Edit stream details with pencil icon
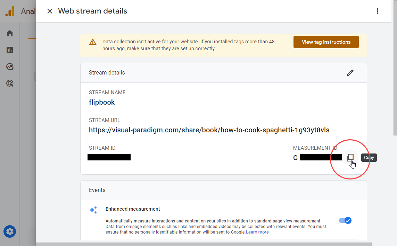Image resolution: width=397 pixels, height=246 pixels. pyautogui.click(x=350, y=73)
